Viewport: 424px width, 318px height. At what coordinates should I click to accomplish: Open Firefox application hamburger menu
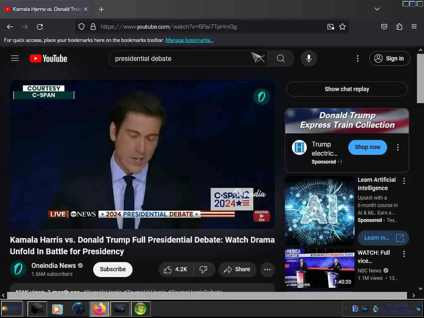(x=414, y=26)
